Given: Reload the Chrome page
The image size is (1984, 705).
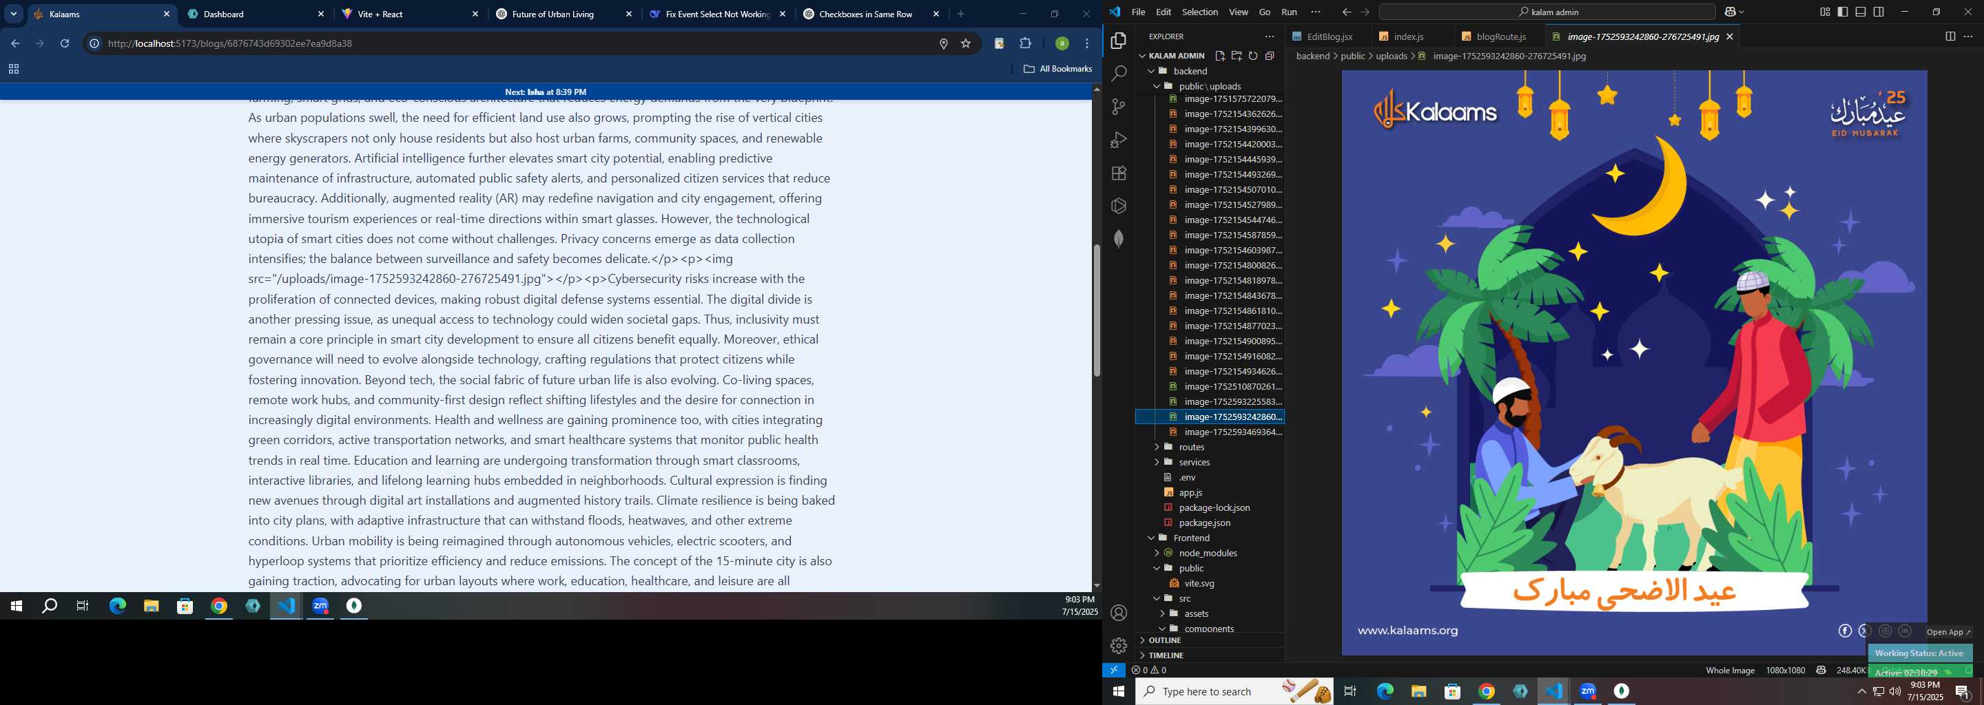Looking at the screenshot, I should pos(65,43).
